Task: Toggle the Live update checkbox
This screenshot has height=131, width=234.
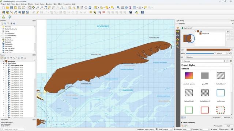Action: [214, 126]
